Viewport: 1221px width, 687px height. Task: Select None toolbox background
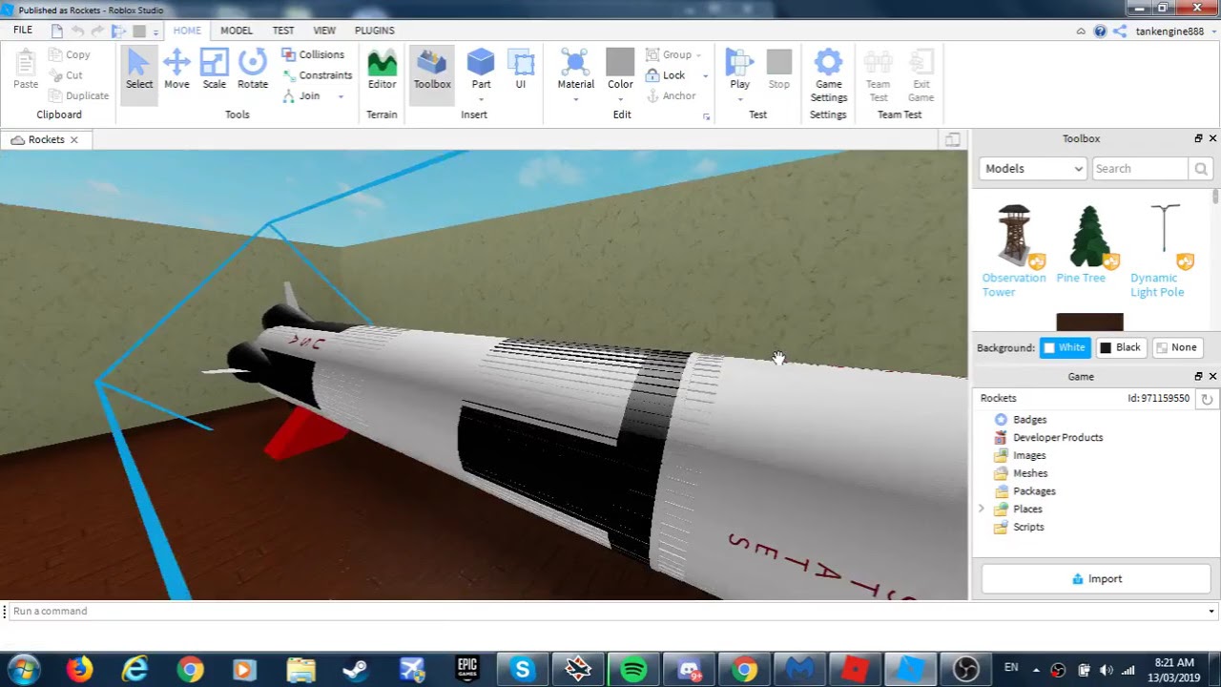[x=1175, y=347]
